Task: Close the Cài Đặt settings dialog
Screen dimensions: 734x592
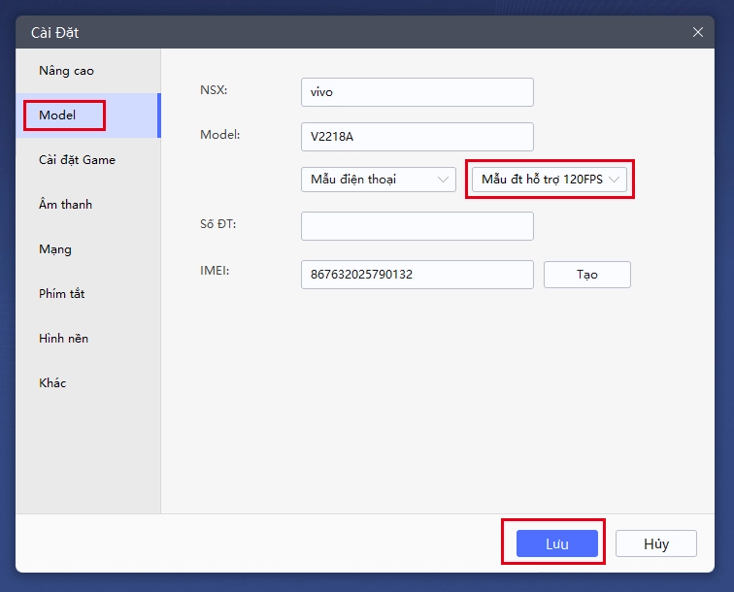Action: click(x=697, y=32)
